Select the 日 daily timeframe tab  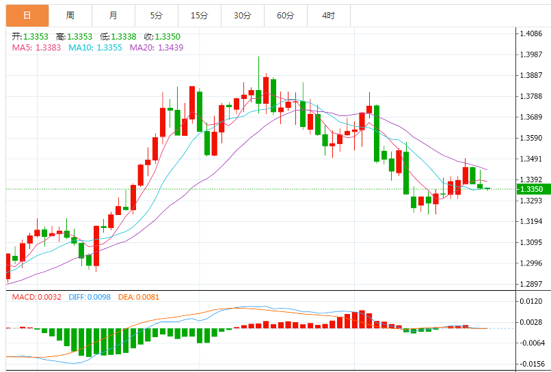tap(27, 16)
